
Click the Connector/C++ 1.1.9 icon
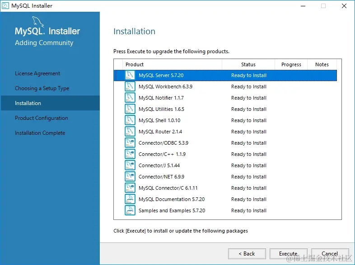pyautogui.click(x=130, y=154)
